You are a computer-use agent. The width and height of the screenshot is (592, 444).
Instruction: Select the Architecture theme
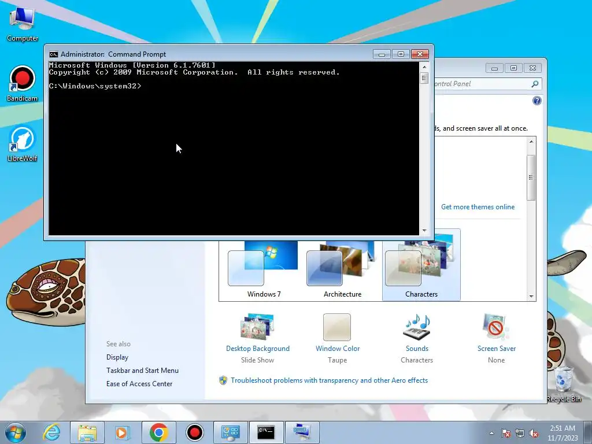pyautogui.click(x=342, y=271)
